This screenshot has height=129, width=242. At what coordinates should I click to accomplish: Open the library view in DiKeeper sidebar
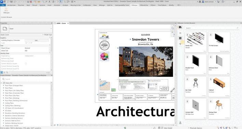click(180, 27)
